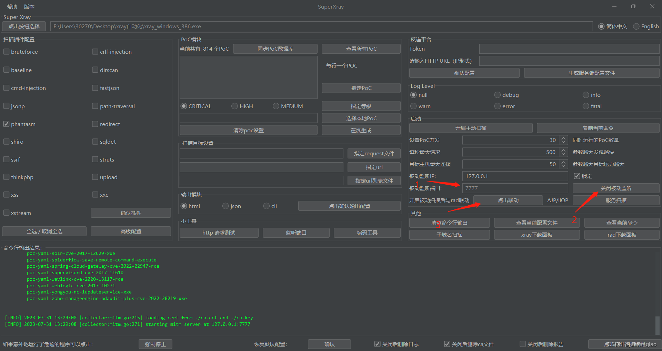Click the 指定PoC button
Image resolution: width=662 pixels, height=351 pixels.
361,88
